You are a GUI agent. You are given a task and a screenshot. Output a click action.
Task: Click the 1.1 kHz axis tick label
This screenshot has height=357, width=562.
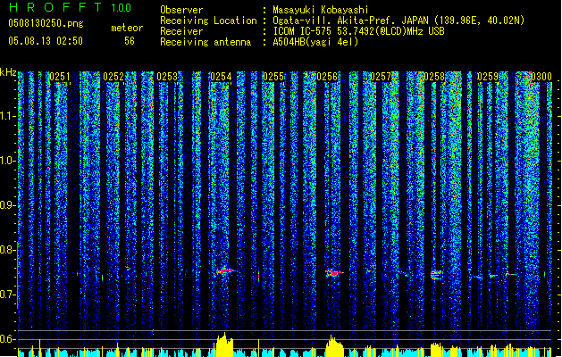[x=7, y=116]
